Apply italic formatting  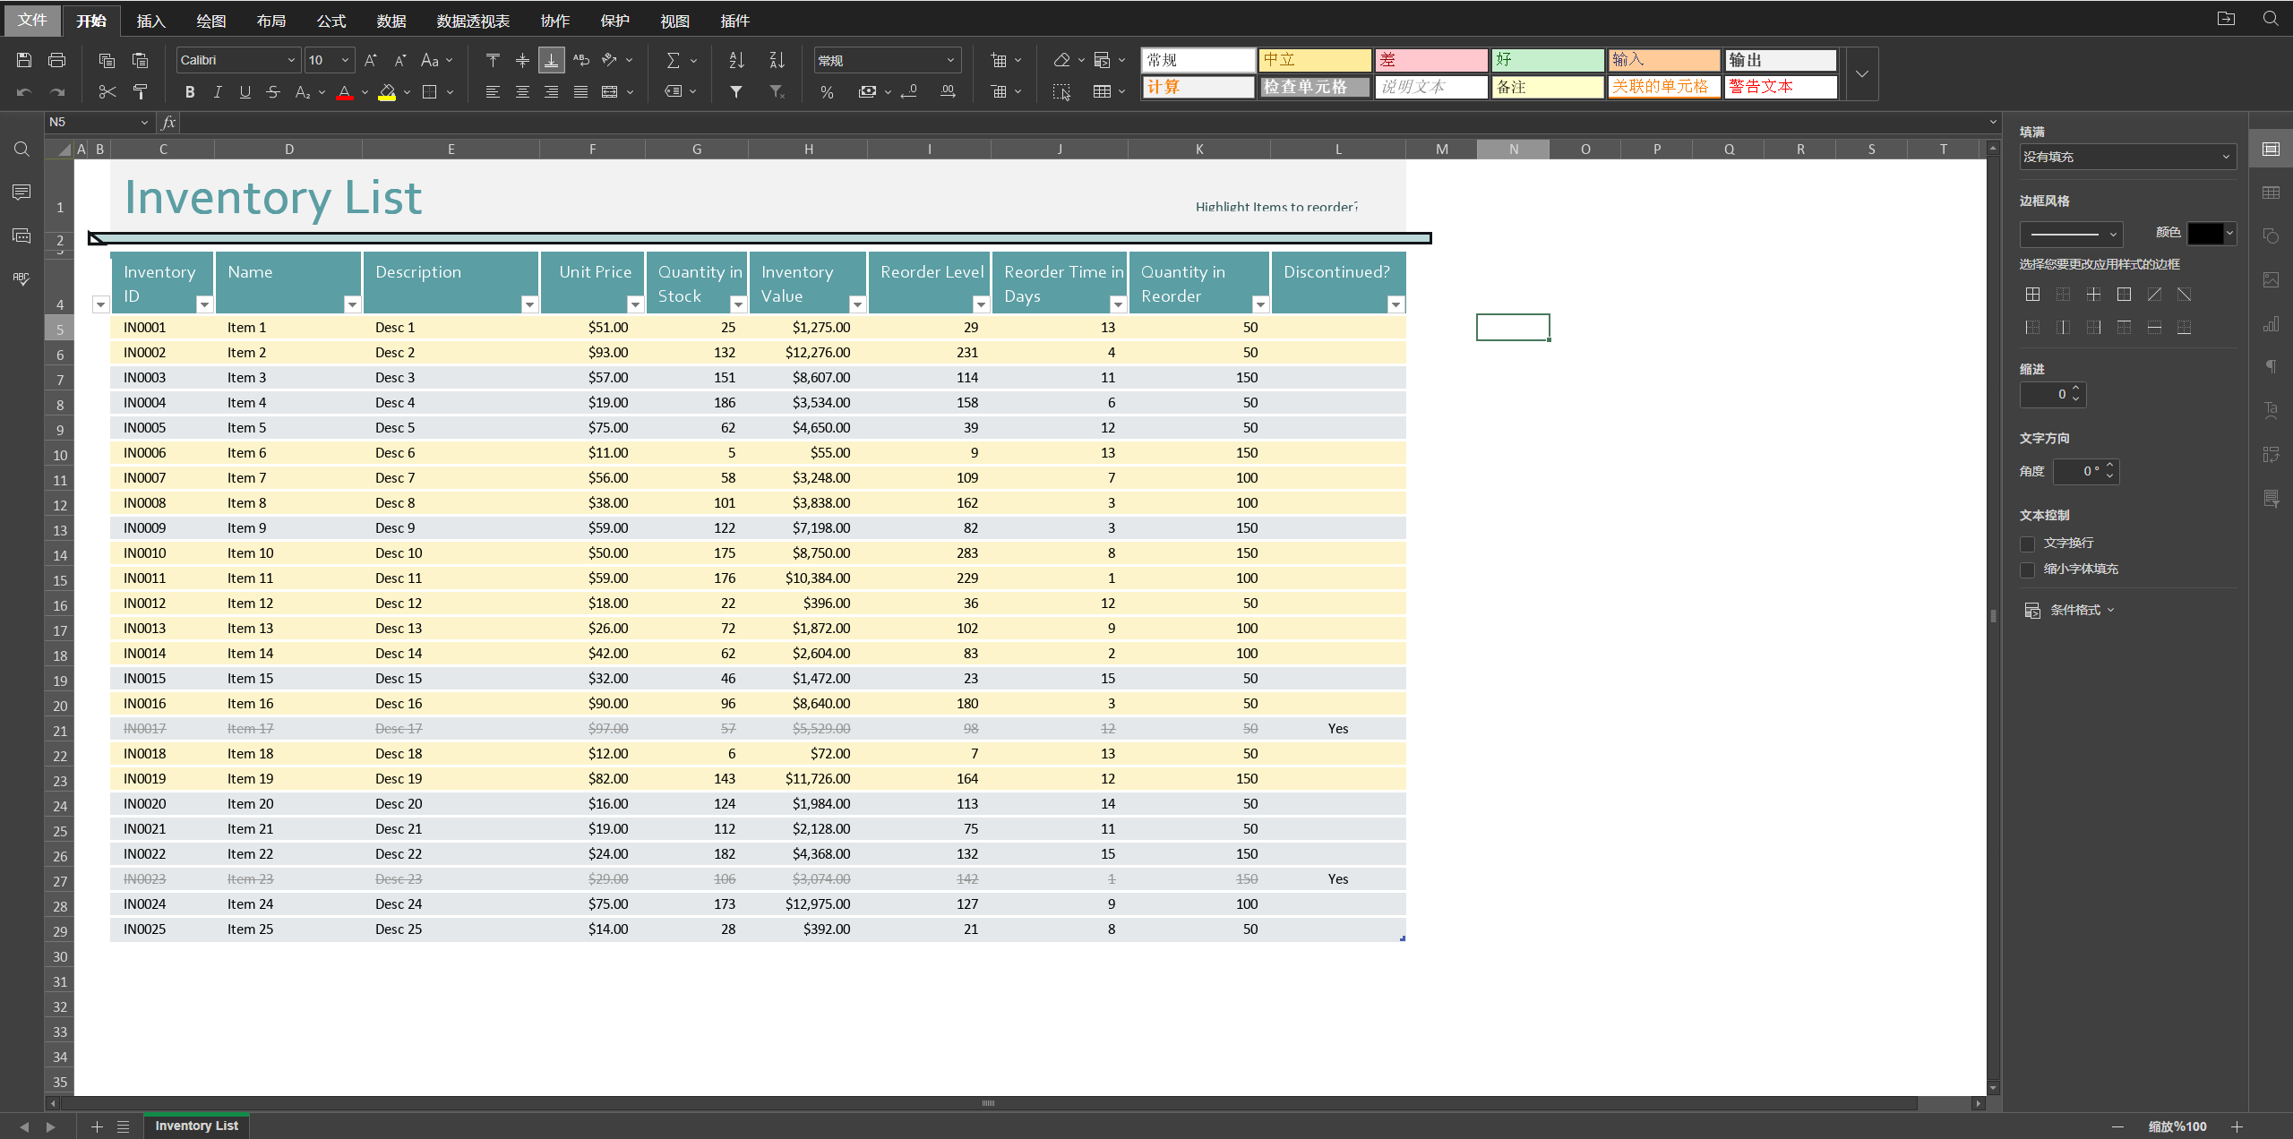(217, 91)
